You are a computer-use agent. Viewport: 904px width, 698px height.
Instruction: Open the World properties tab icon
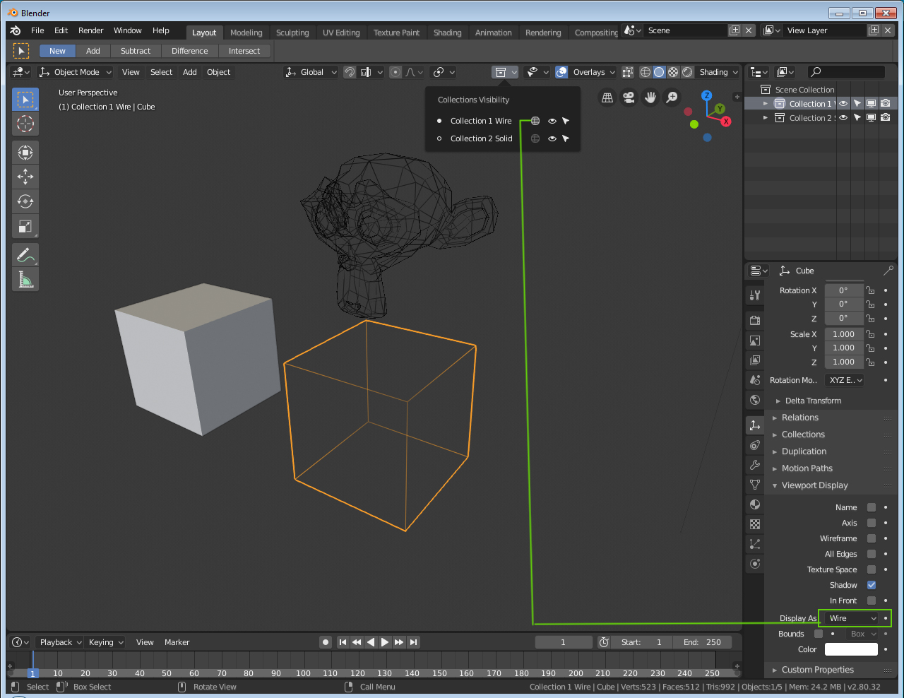tap(755, 400)
